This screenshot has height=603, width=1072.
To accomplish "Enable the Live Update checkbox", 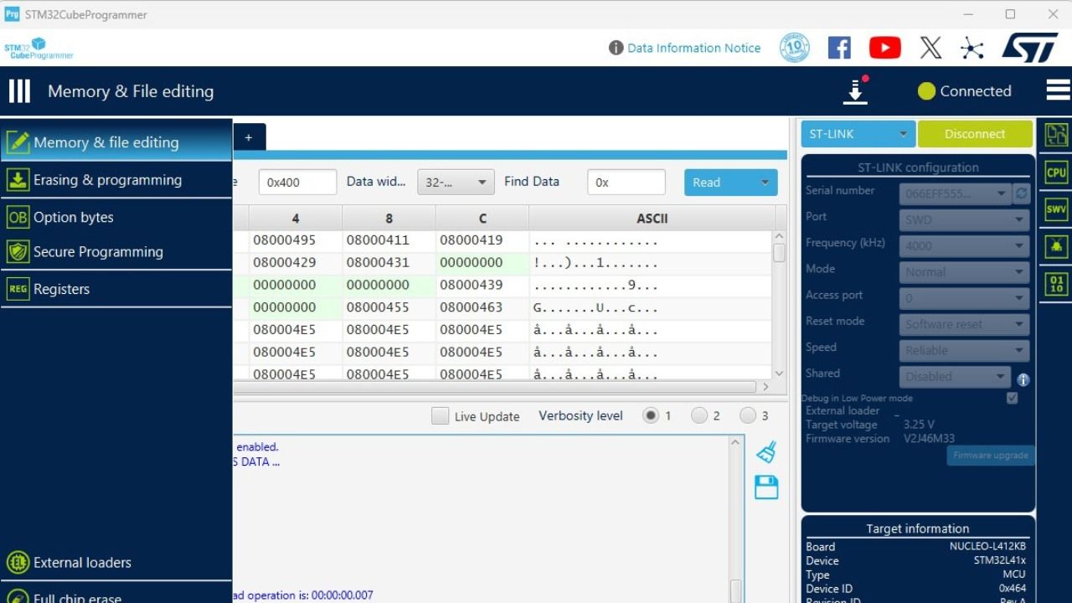I will click(440, 416).
